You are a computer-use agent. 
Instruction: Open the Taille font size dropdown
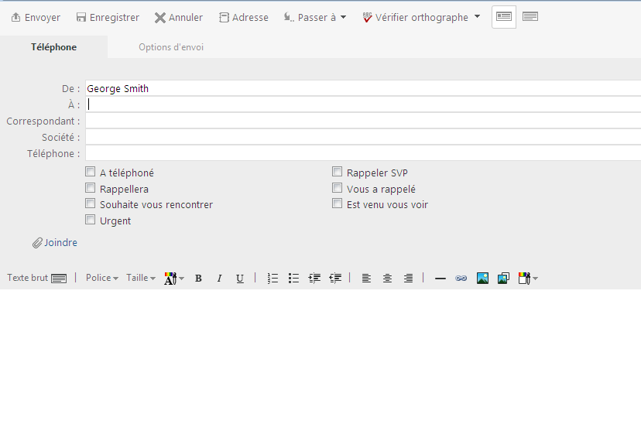click(141, 278)
